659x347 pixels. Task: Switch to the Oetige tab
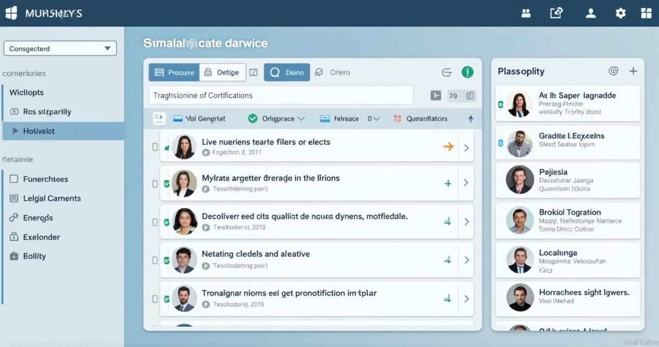(x=222, y=72)
